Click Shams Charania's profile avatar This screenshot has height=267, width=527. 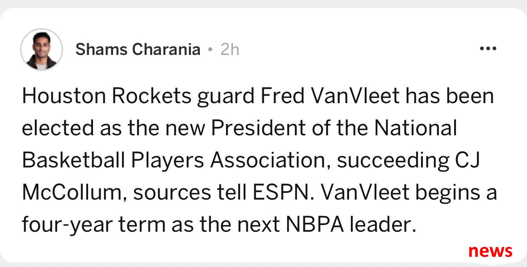(42, 50)
